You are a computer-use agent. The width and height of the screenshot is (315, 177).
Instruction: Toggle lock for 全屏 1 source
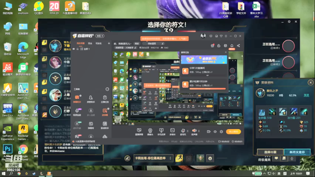click(78, 49)
